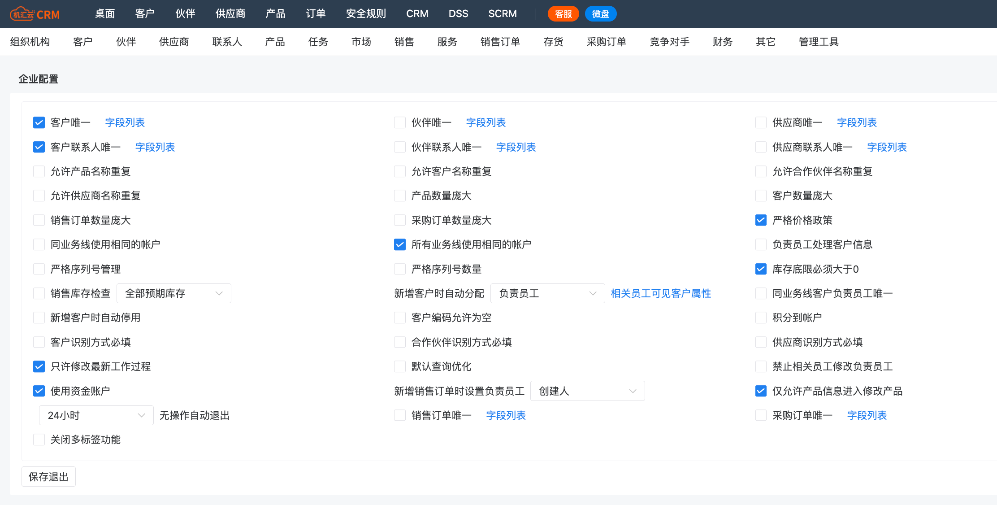Open 字段列表 link beside 供应商唯一
Image resolution: width=997 pixels, height=505 pixels.
(x=857, y=122)
